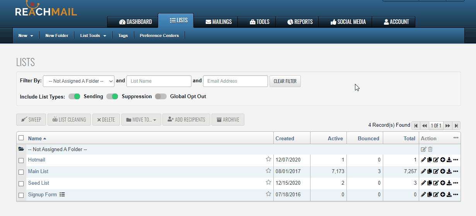Click the copy icon in Main List row
Viewport: 476px width, 216px height.
pos(430,172)
